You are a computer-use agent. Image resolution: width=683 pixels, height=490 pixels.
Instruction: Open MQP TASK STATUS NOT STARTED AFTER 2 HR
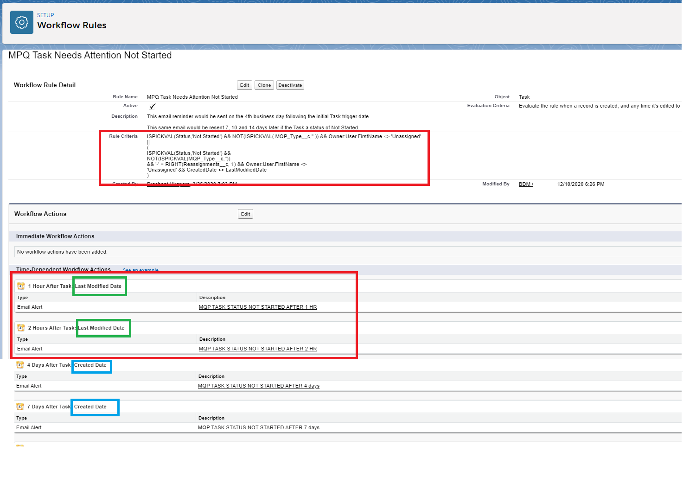pos(258,349)
